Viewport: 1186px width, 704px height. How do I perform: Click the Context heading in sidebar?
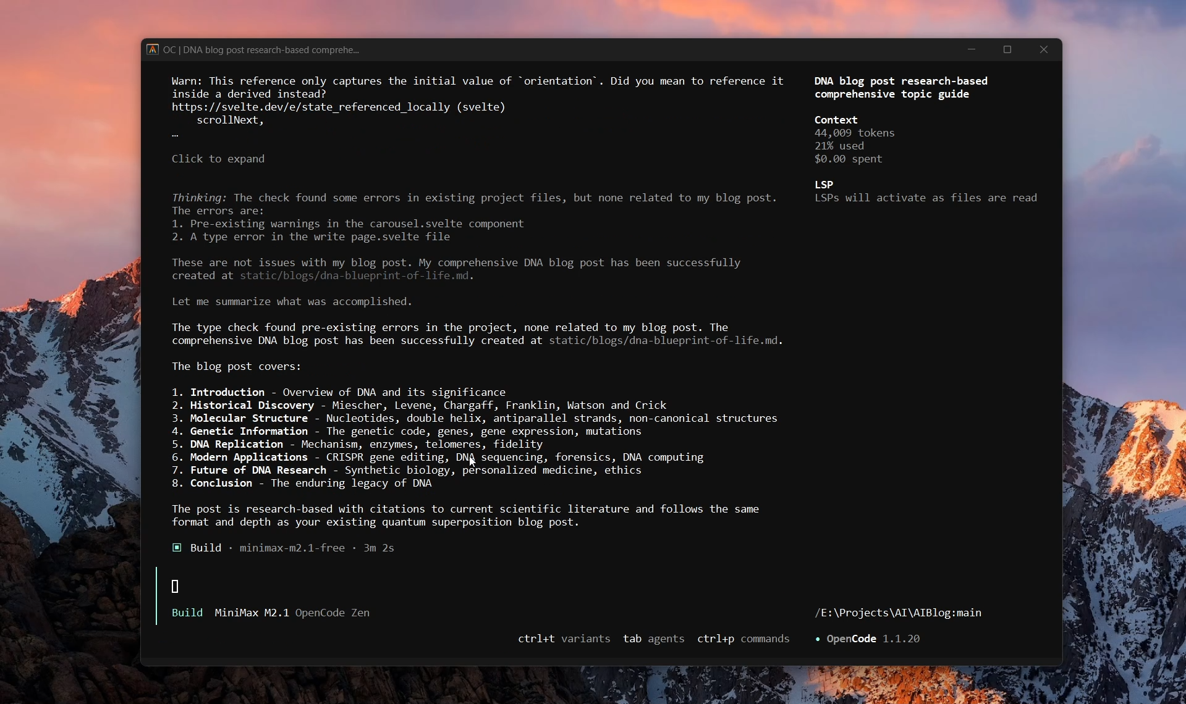[x=836, y=120]
